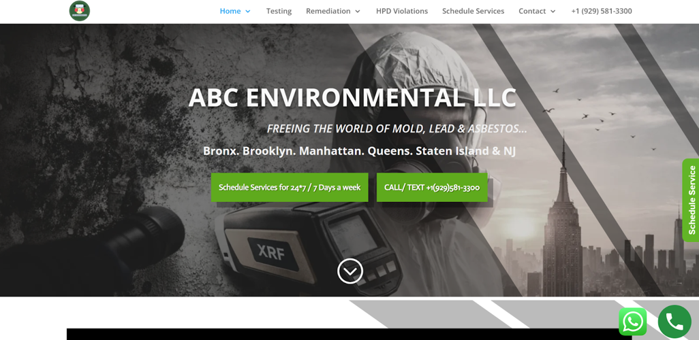Click the Freeing the World tagline text
This screenshot has width=699, height=340.
tap(397, 129)
